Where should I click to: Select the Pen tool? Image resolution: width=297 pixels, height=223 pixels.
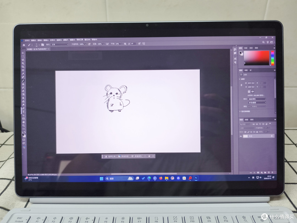click(x=23, y=108)
